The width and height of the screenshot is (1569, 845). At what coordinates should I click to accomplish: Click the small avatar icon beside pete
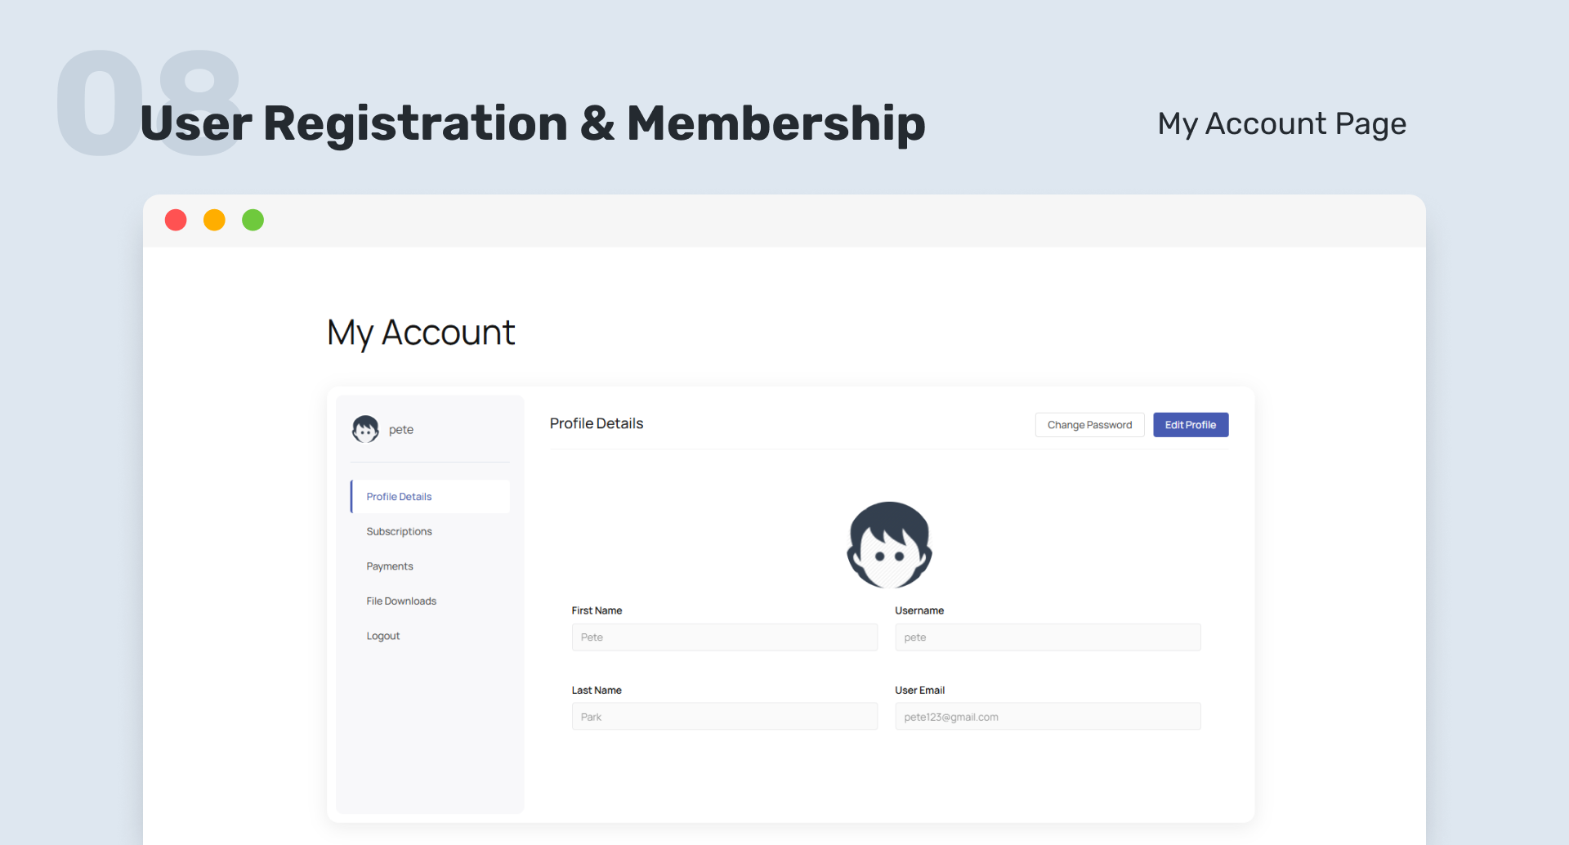[x=365, y=429]
